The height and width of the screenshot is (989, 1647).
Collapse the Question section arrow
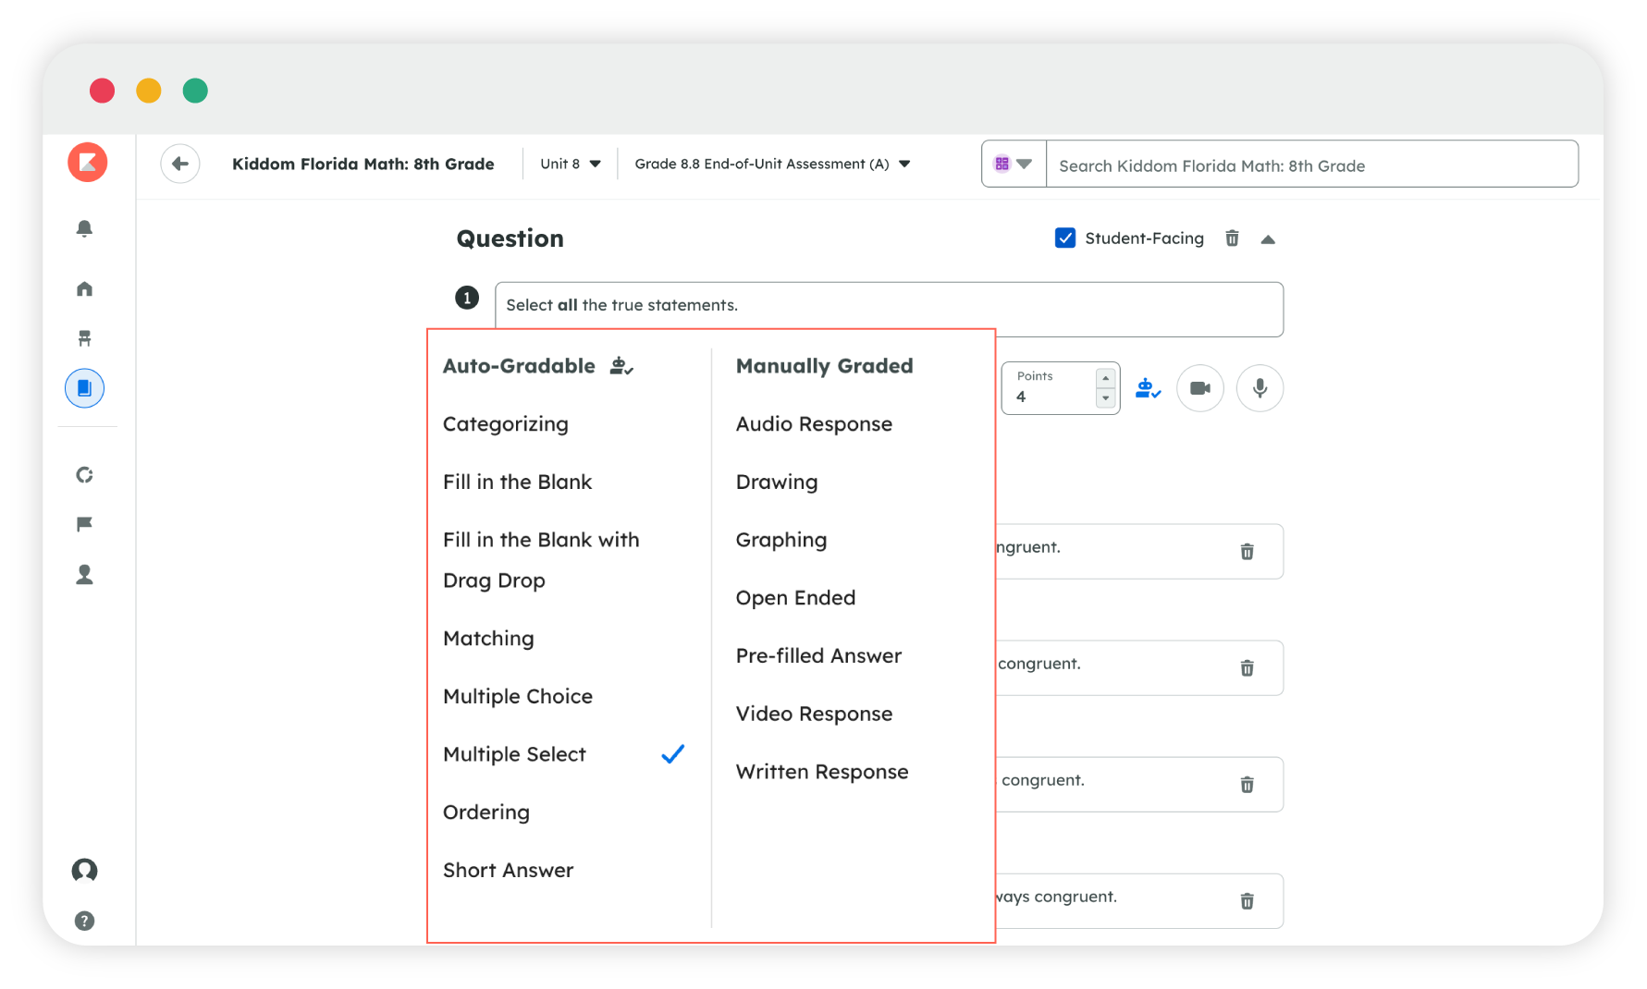click(x=1268, y=239)
